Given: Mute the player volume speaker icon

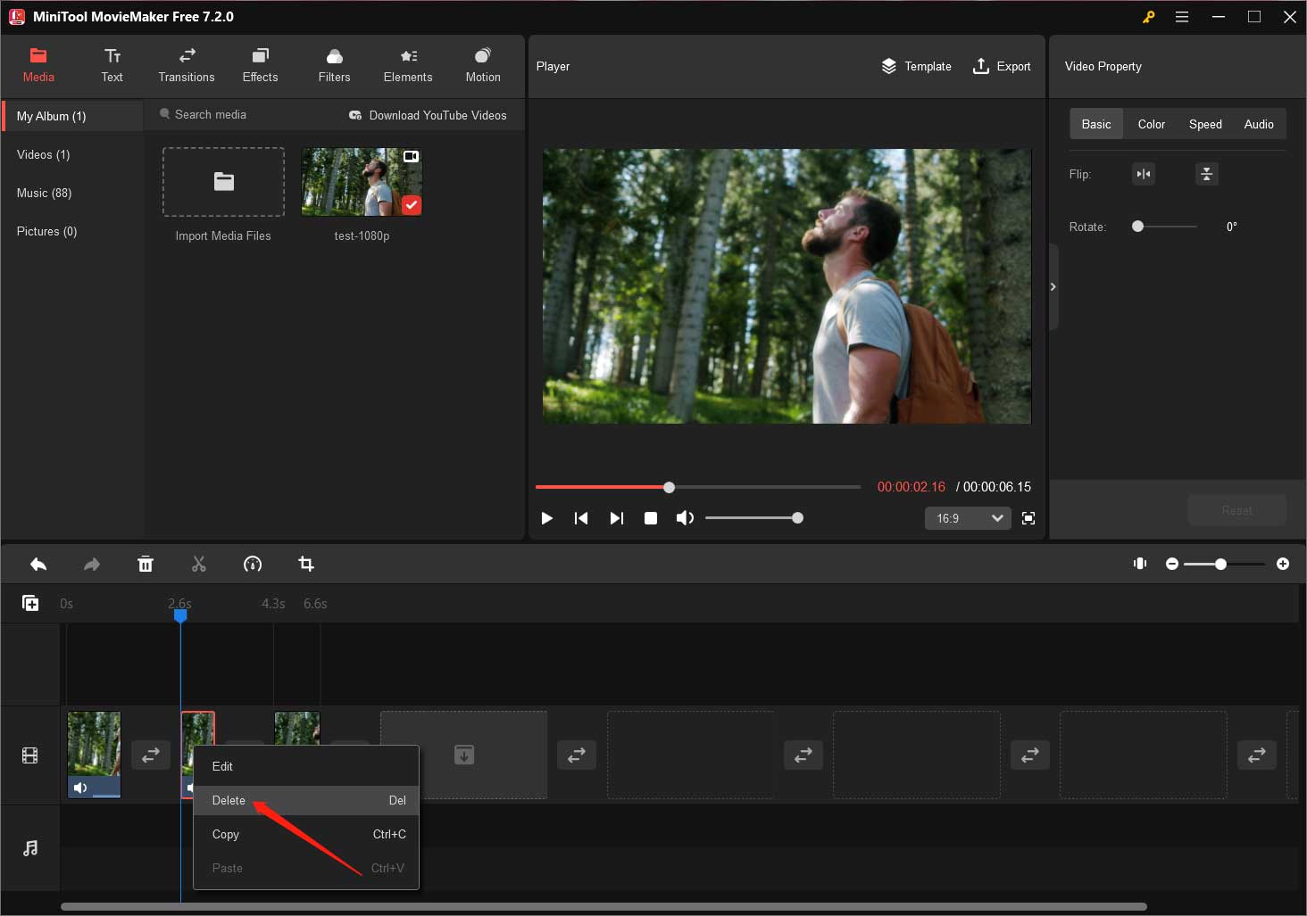Looking at the screenshot, I should 685,518.
